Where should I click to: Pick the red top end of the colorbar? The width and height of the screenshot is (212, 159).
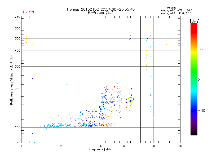194,25
